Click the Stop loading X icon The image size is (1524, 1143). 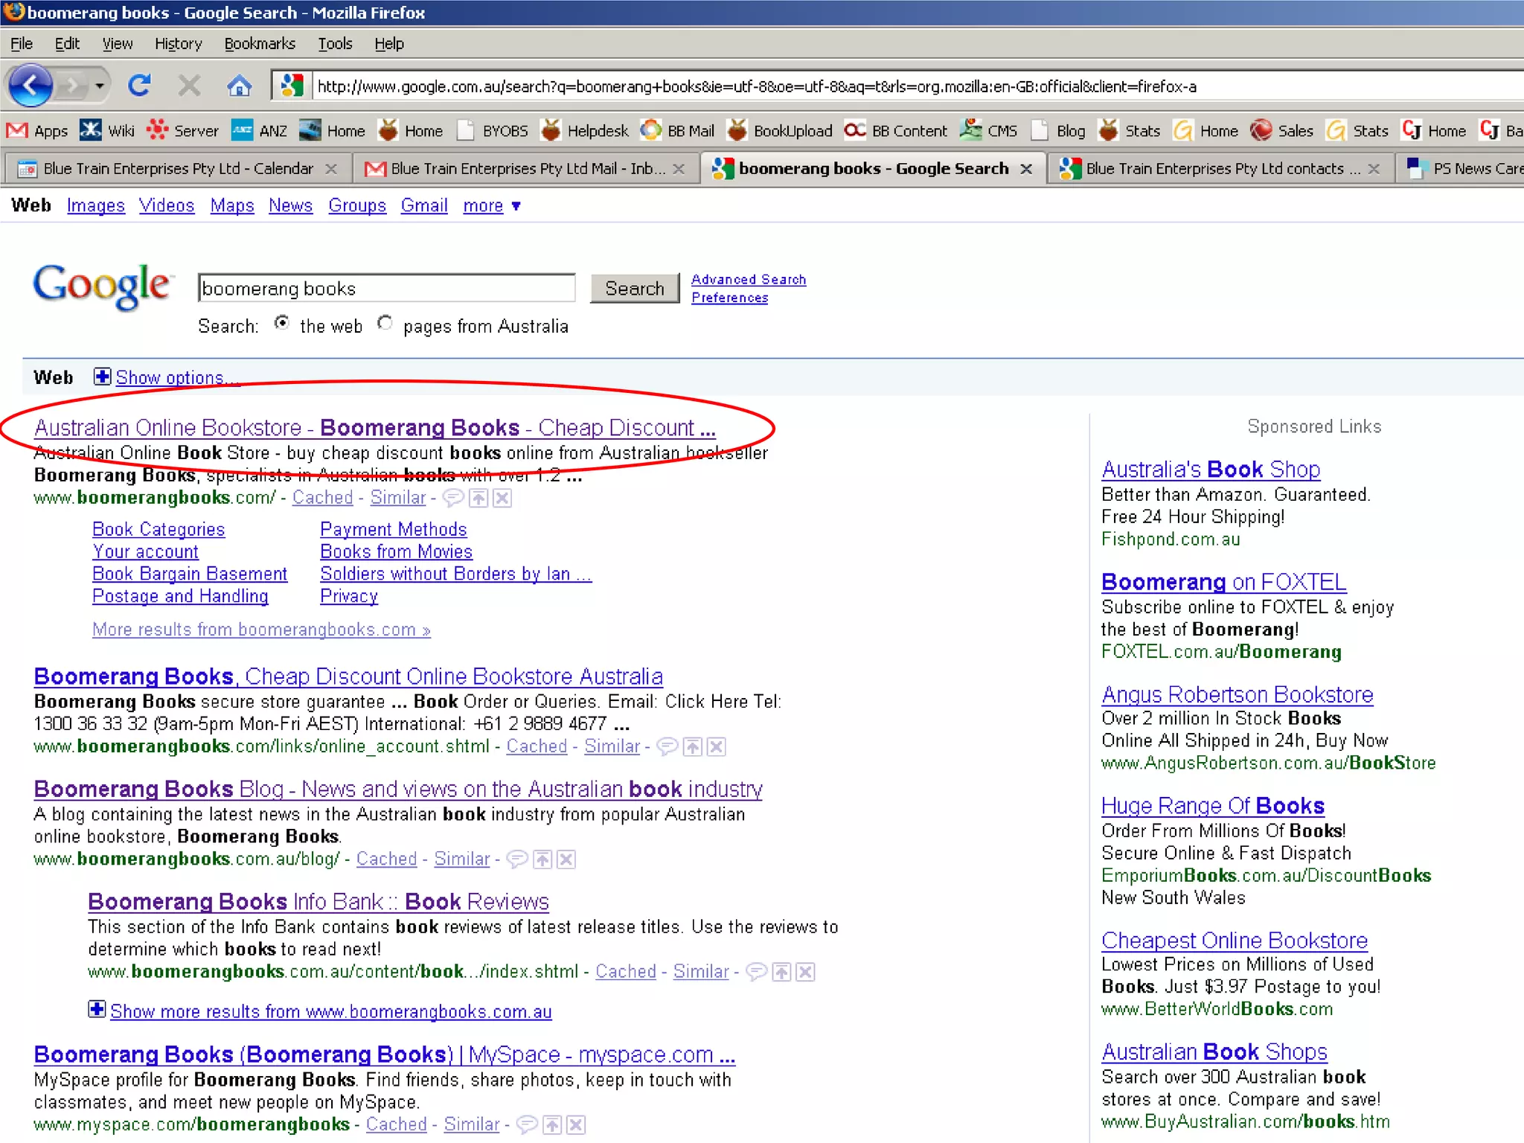pos(189,86)
